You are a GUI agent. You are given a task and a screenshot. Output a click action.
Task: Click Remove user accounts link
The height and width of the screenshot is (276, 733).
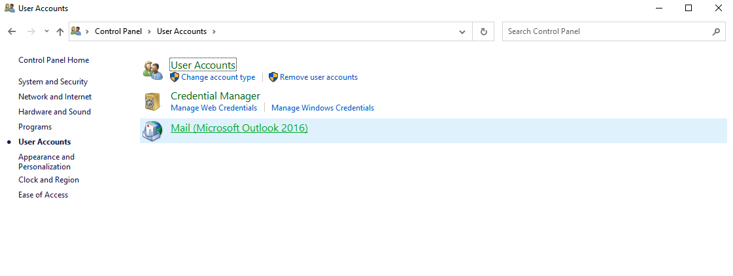point(318,77)
